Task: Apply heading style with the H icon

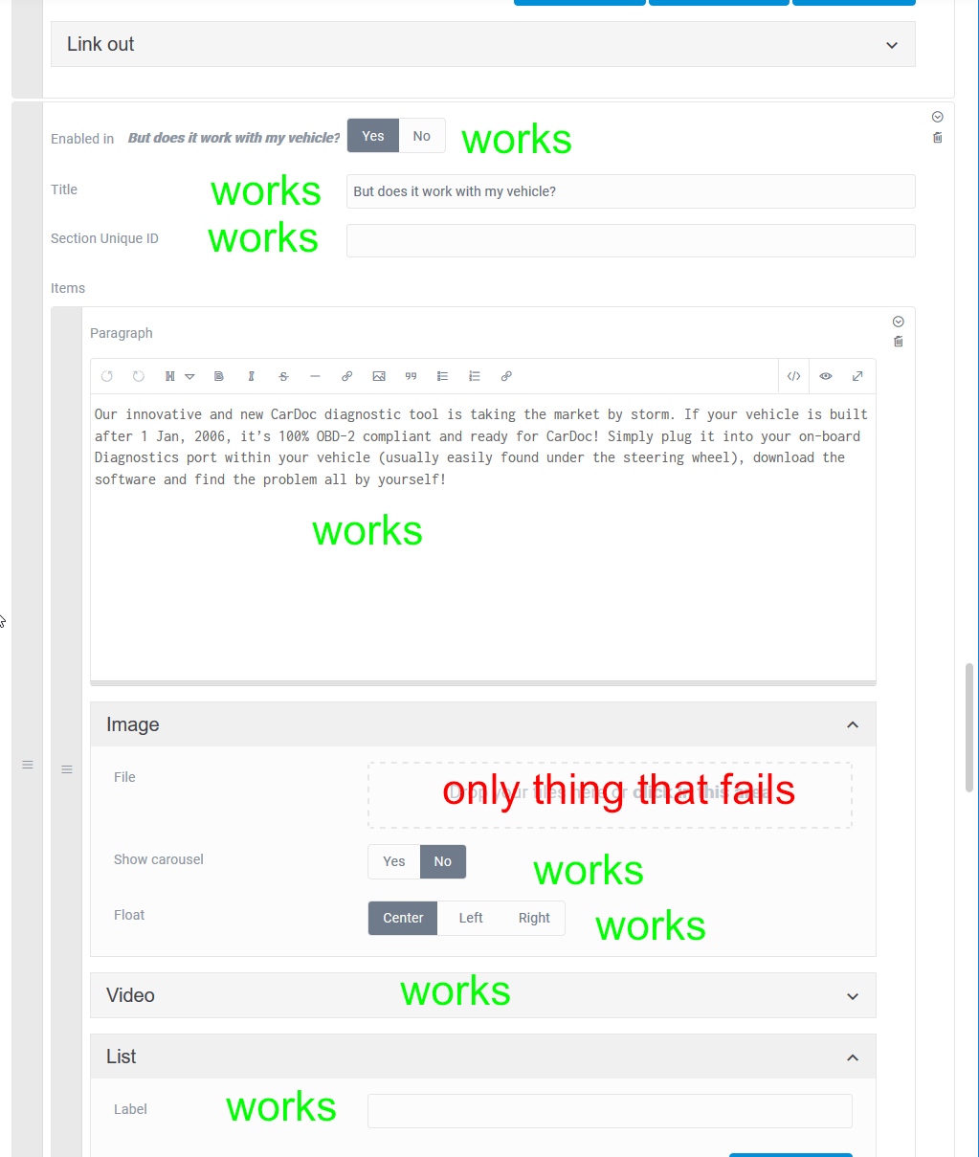Action: (x=170, y=376)
